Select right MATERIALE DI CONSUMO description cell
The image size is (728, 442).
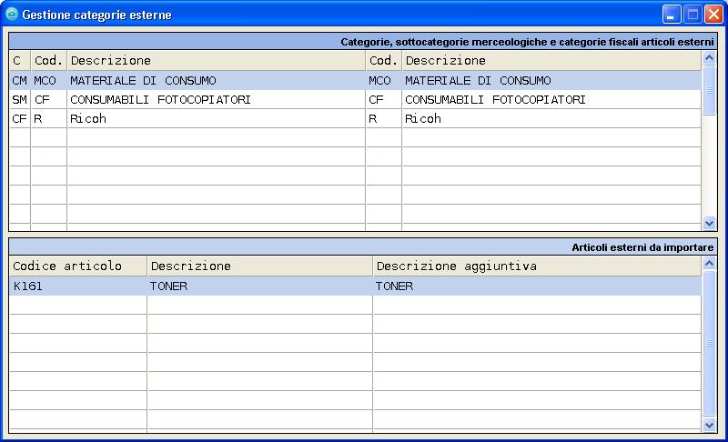click(551, 81)
